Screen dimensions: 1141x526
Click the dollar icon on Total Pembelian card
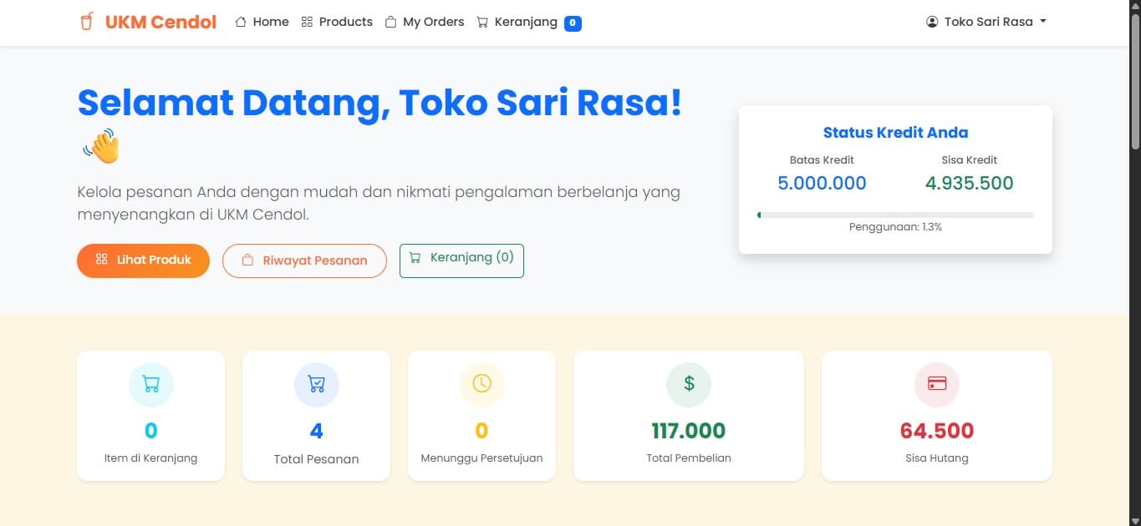click(x=688, y=384)
